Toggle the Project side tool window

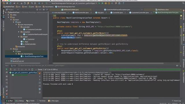3,13
